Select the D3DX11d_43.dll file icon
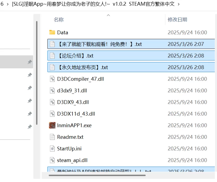This screenshot has height=182, width=217. (x=52, y=114)
